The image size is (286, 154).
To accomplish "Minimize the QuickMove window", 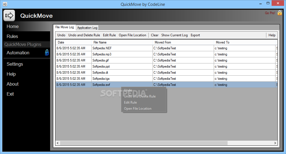I will (x=261, y=3).
